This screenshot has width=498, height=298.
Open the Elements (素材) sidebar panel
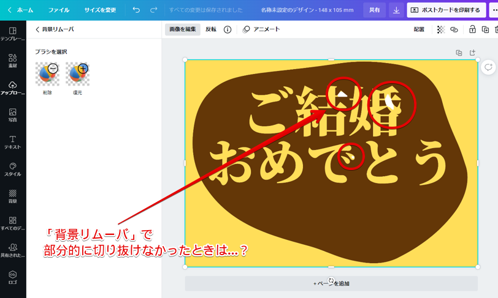pyautogui.click(x=13, y=61)
